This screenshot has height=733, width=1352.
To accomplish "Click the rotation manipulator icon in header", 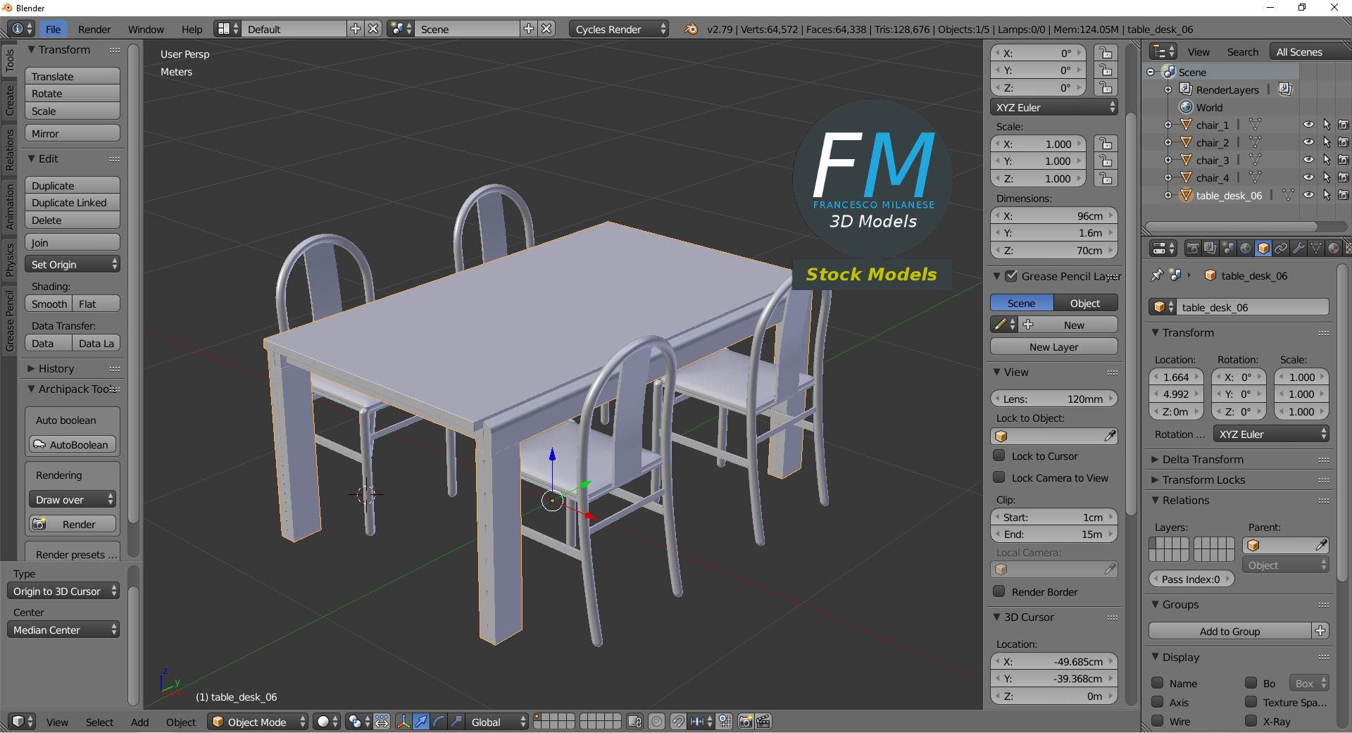I will [439, 722].
